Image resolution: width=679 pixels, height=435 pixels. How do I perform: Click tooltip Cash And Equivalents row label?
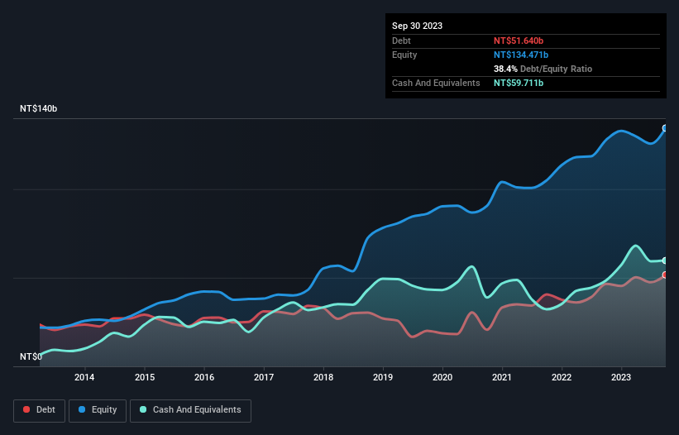click(x=436, y=83)
